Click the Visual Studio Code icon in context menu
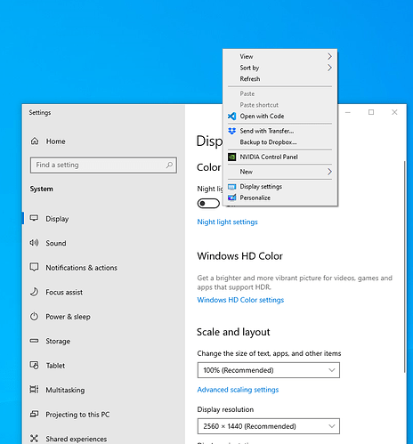The height and width of the screenshot is (444, 413). tap(232, 117)
